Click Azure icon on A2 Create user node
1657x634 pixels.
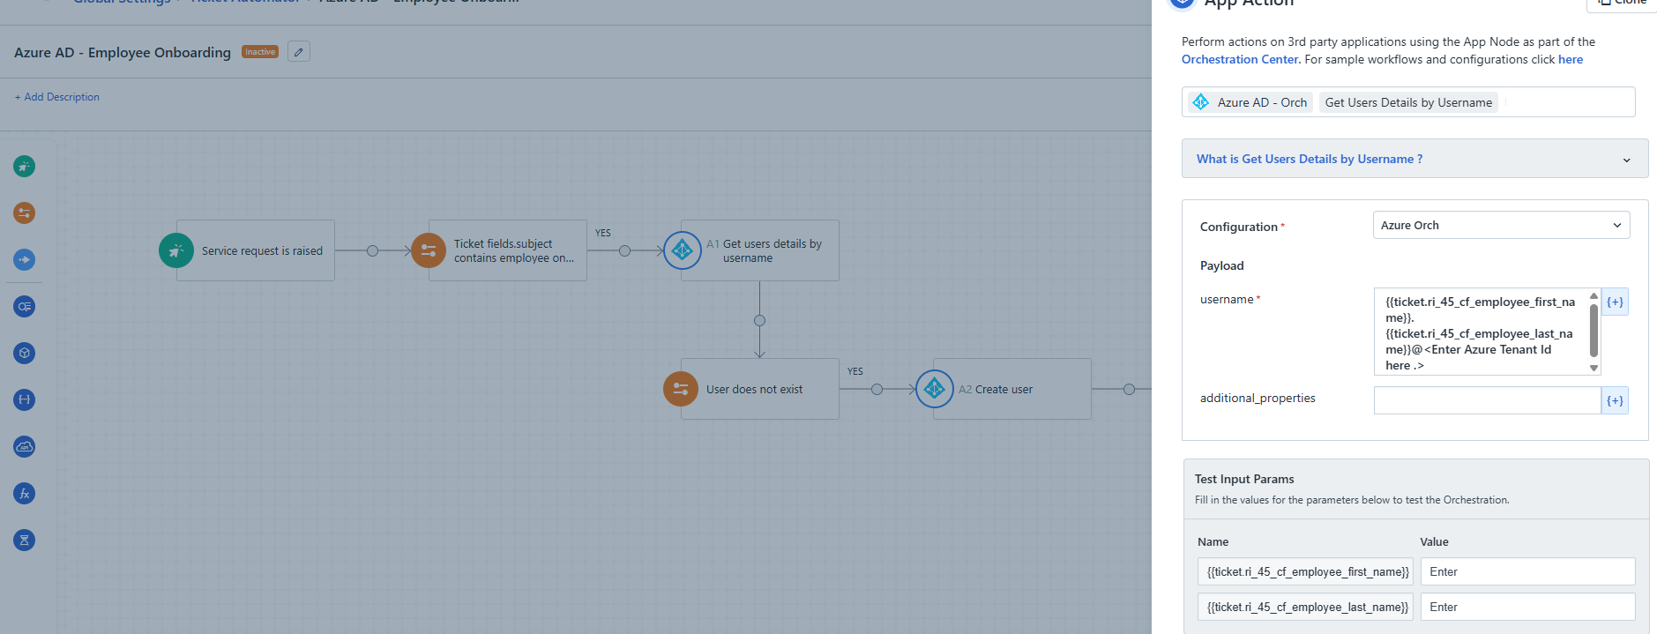[934, 389]
